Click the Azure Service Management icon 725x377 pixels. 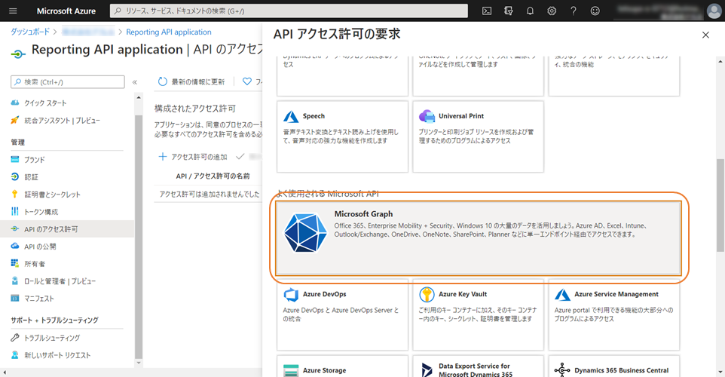click(562, 294)
